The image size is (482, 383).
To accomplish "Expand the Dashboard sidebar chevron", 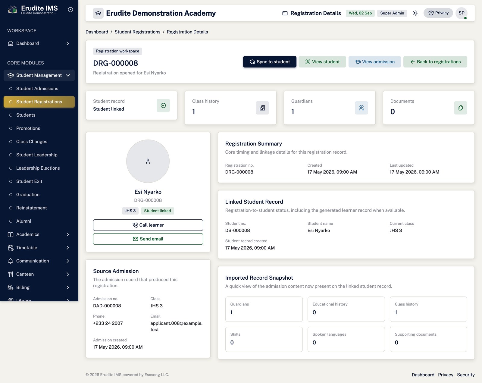I will pos(68,43).
